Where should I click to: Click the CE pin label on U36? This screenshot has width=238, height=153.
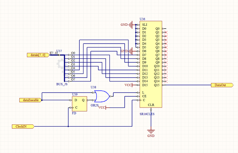pos(144,96)
